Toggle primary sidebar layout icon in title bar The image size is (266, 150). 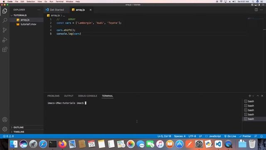[x=253, y=5]
